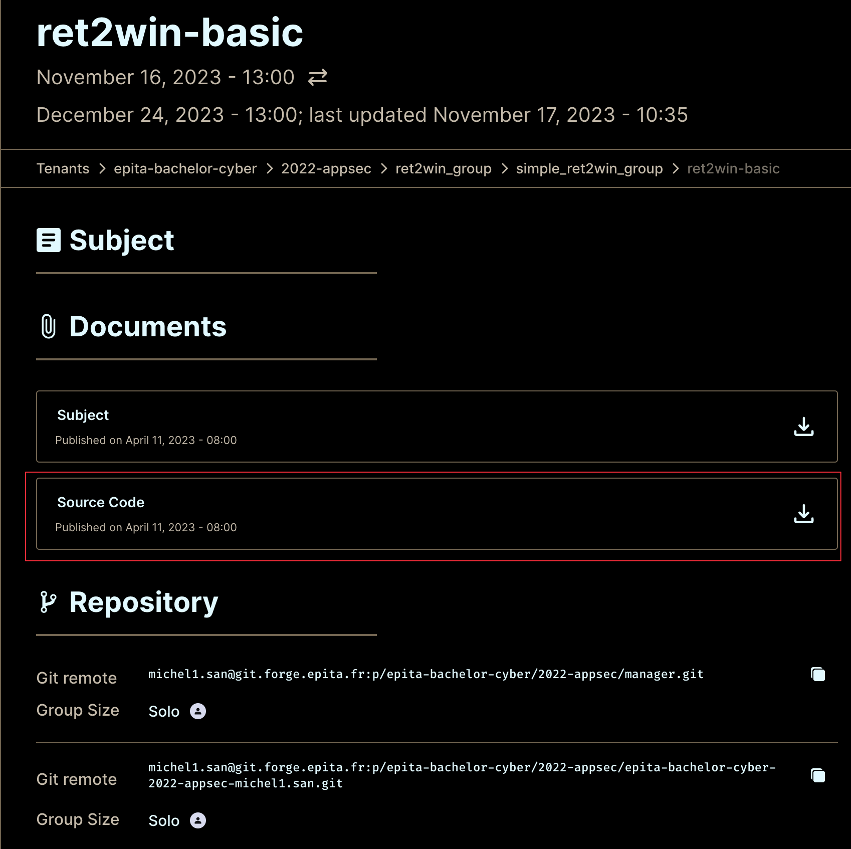Open epita-bachelor-cyber breadcrumb link
This screenshot has width=851, height=849.
(x=185, y=168)
